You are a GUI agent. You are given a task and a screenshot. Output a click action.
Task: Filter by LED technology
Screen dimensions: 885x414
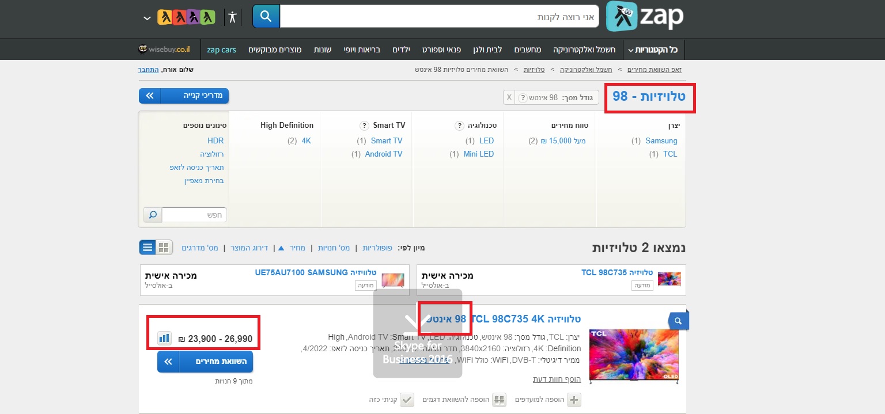pos(486,140)
